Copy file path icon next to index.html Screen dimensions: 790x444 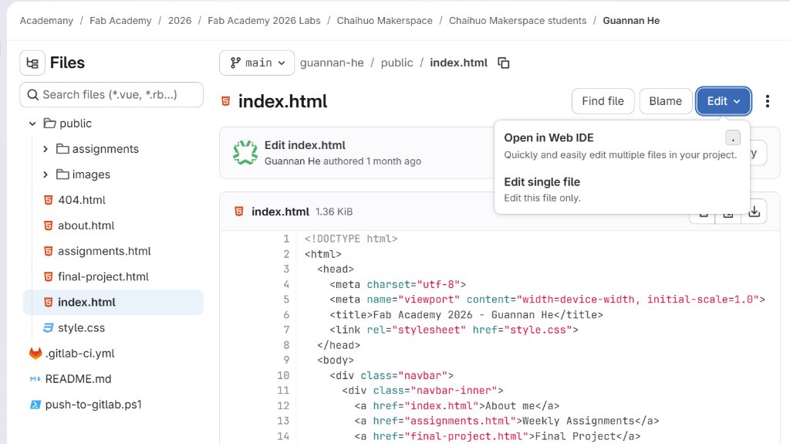pos(503,63)
